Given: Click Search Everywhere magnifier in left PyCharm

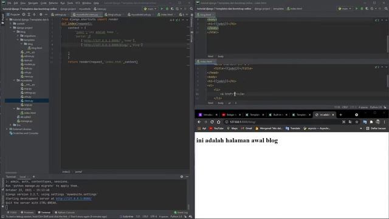Looking at the screenshot, I should pos(191,9).
